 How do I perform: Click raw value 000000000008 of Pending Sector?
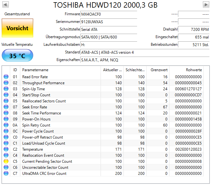(x=188, y=161)
